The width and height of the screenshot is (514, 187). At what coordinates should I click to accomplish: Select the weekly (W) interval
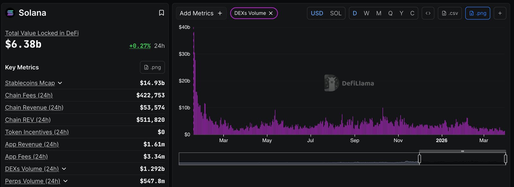coord(366,13)
